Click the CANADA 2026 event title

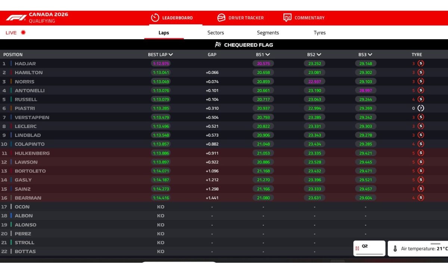(49, 15)
